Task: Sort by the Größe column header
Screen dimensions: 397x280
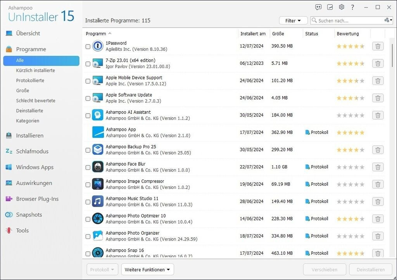Action: point(278,34)
